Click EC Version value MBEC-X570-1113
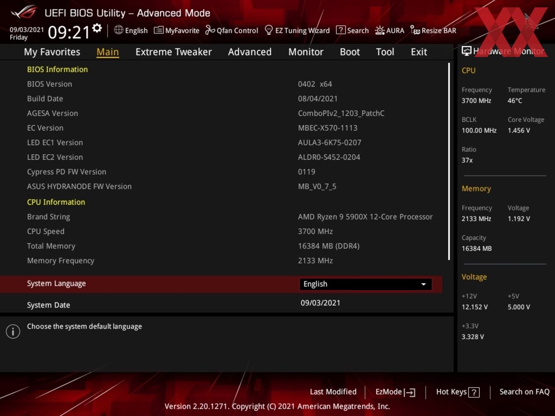This screenshot has height=416, width=555. (328, 128)
